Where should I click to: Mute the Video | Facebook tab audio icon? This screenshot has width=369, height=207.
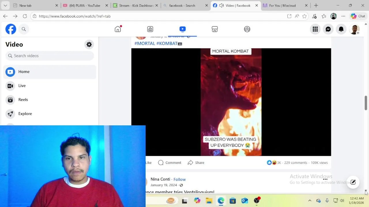pos(221,5)
